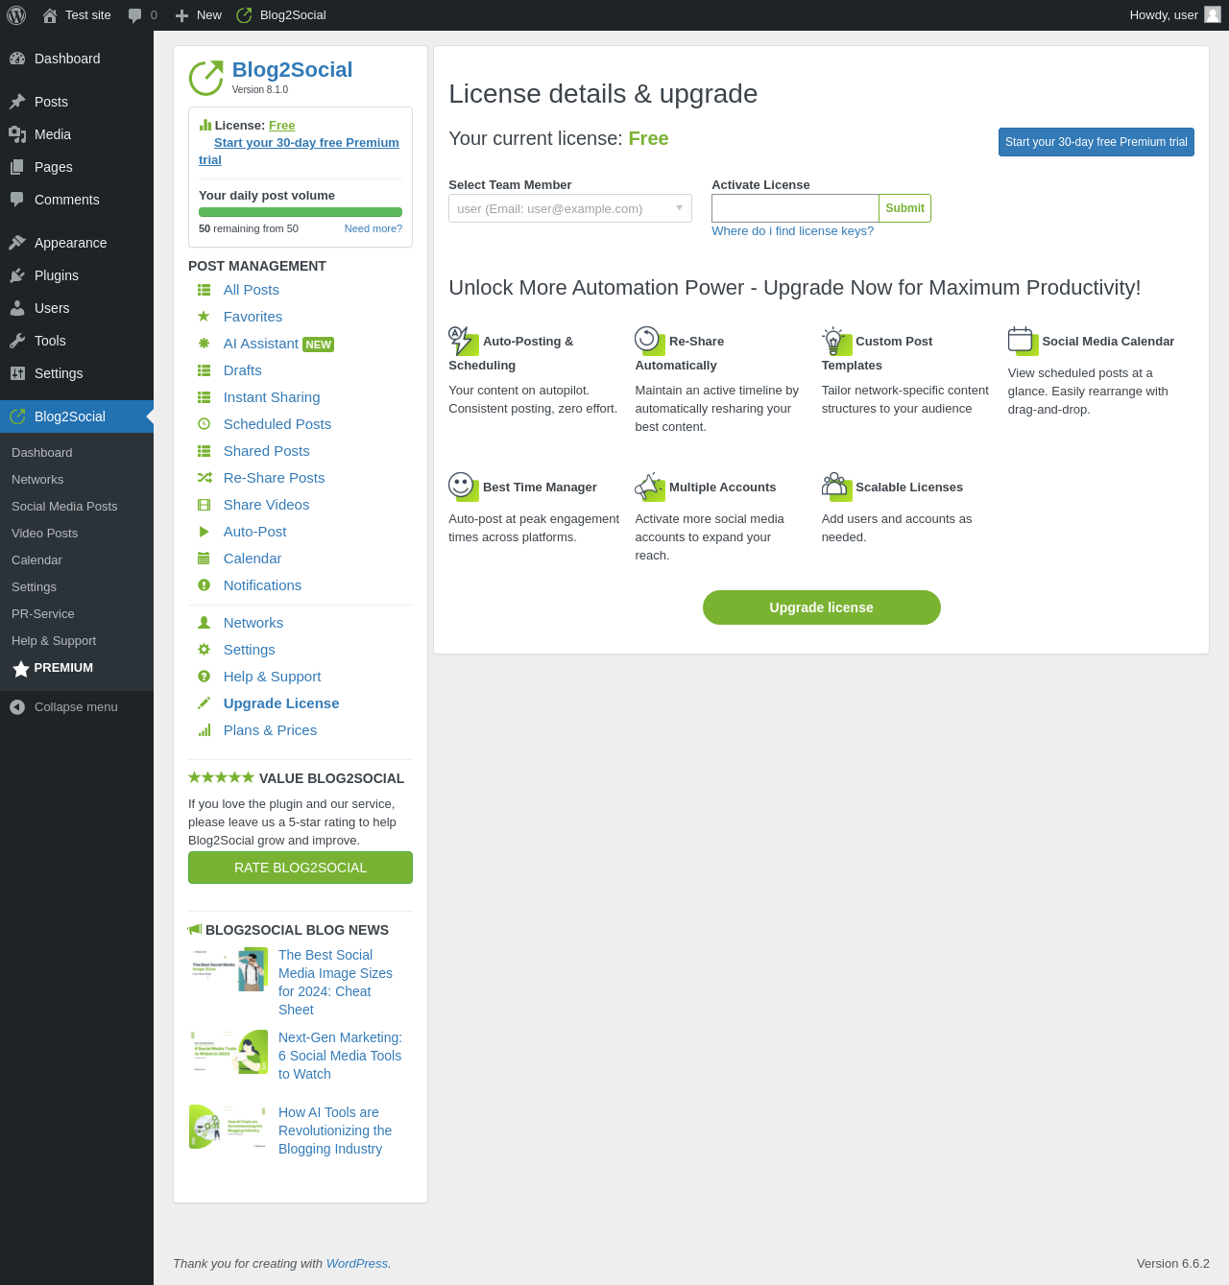Click the WordPress logo in admin bar
Viewport: 1229px width, 1285px height.
point(16,15)
